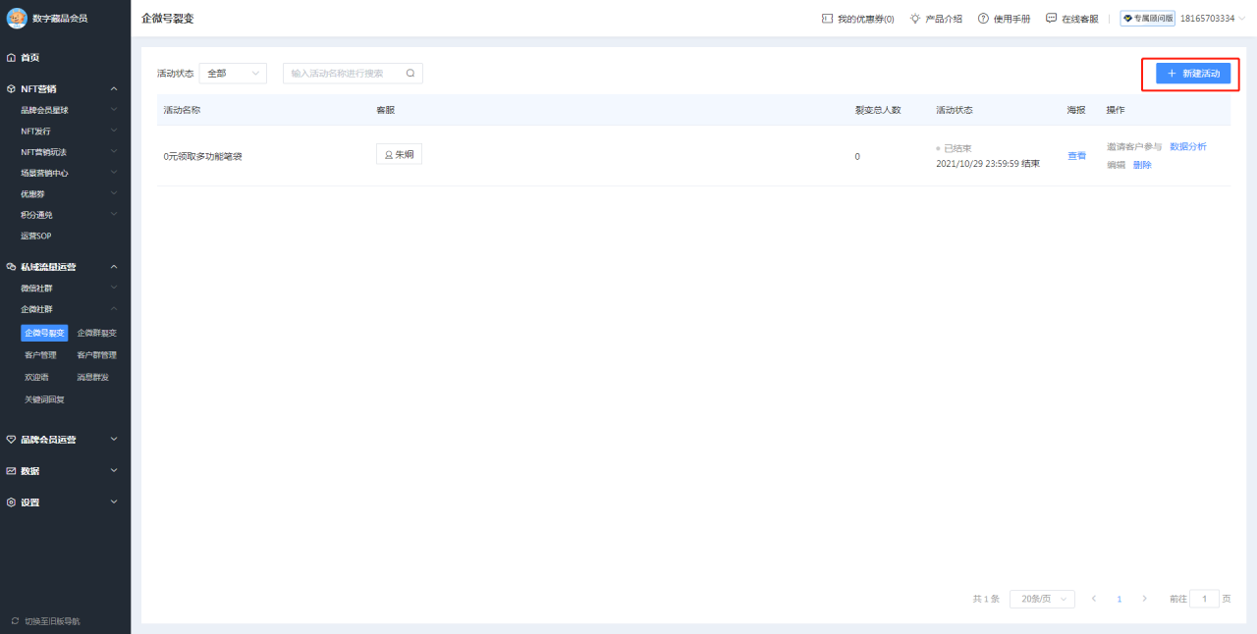
Task: Open the account dropdown next to 18165703334
Action: coord(1239,18)
